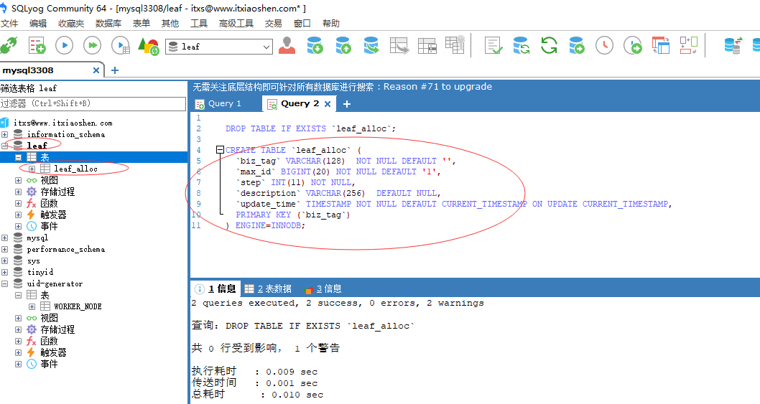Click the clock icon with green arrow
The width and height of the screenshot is (760, 404).
[633, 45]
